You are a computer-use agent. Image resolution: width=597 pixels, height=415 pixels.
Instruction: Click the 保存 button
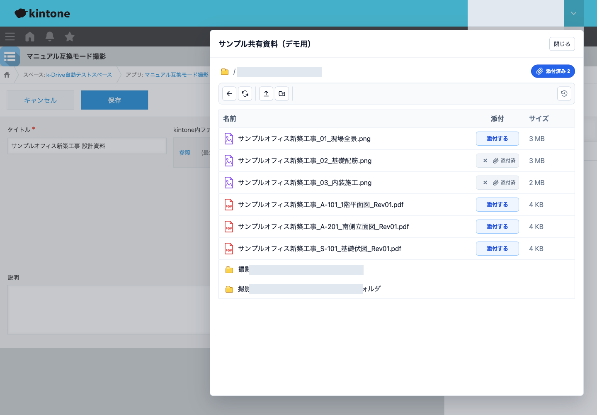click(x=114, y=100)
